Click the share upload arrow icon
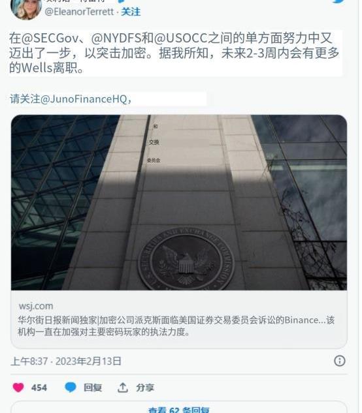This screenshot has width=362, height=413. 123,388
